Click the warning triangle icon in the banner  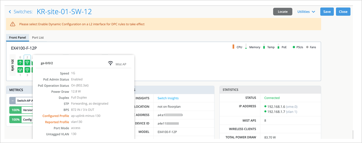point(13,24)
